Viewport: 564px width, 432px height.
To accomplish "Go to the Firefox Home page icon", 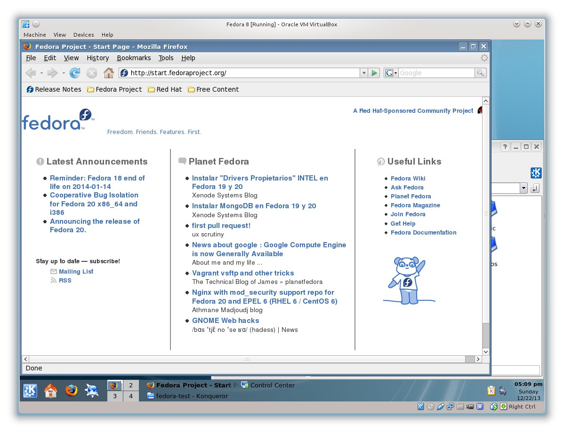I will click(x=109, y=73).
